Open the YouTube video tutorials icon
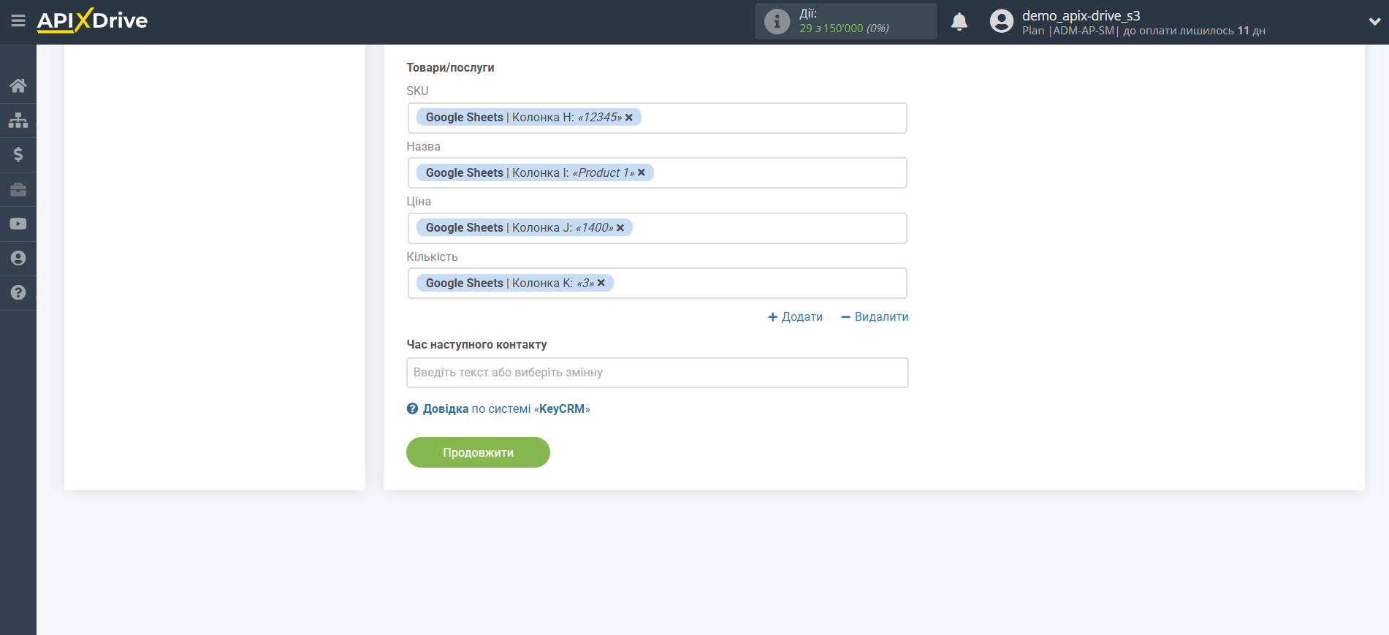Viewport: 1389px width, 635px height. 18,224
